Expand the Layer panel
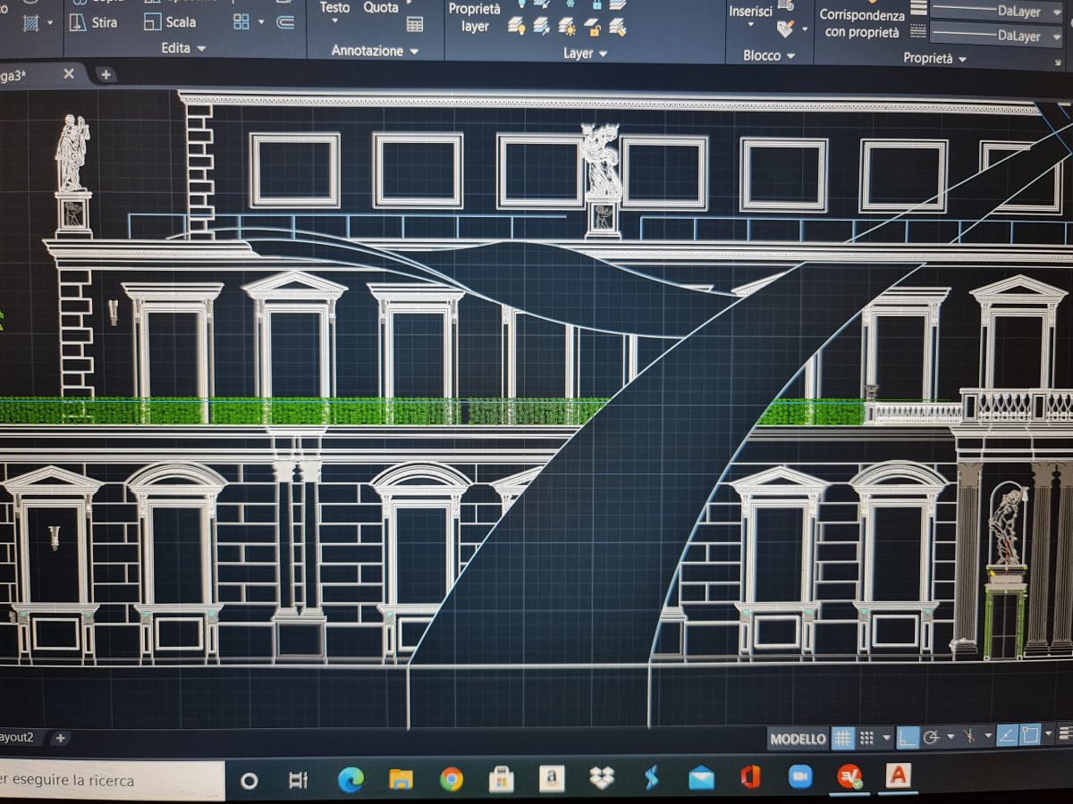The height and width of the screenshot is (804, 1073). 585,54
